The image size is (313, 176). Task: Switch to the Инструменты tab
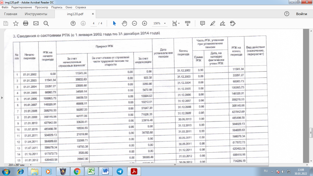36,14
